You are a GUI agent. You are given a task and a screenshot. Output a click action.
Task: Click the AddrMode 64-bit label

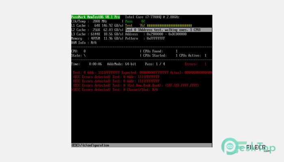click(x=121, y=64)
